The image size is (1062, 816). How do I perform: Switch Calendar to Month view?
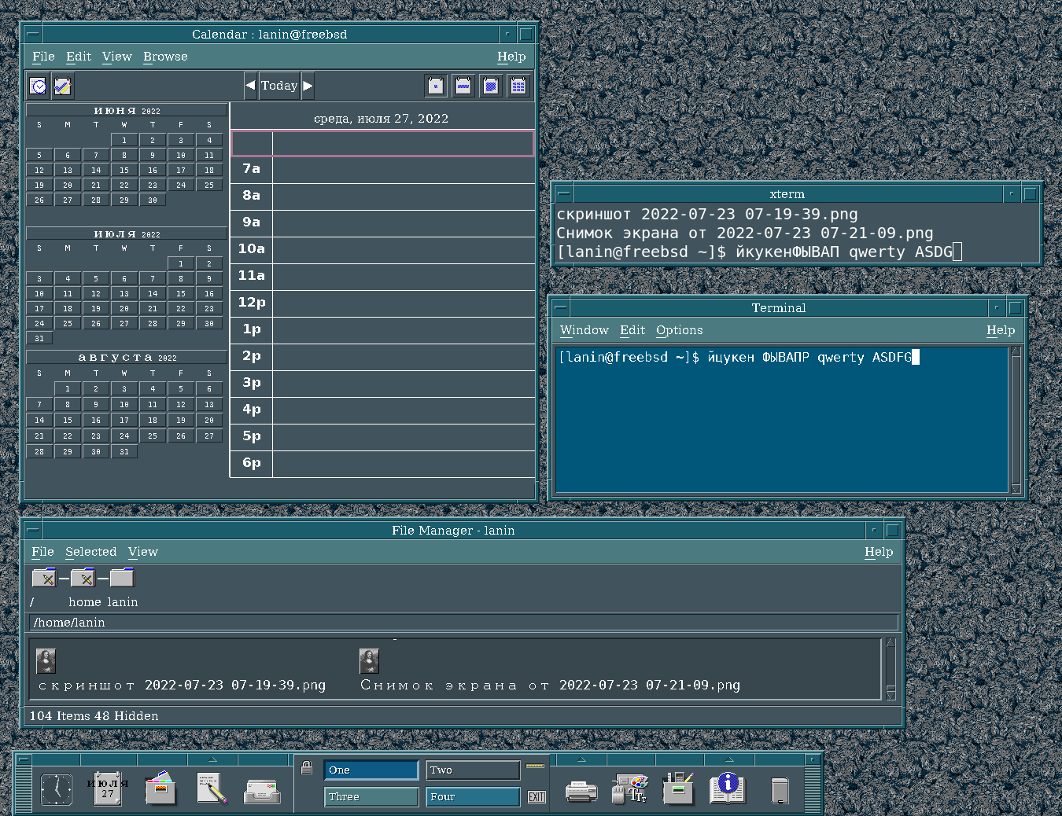click(x=491, y=86)
